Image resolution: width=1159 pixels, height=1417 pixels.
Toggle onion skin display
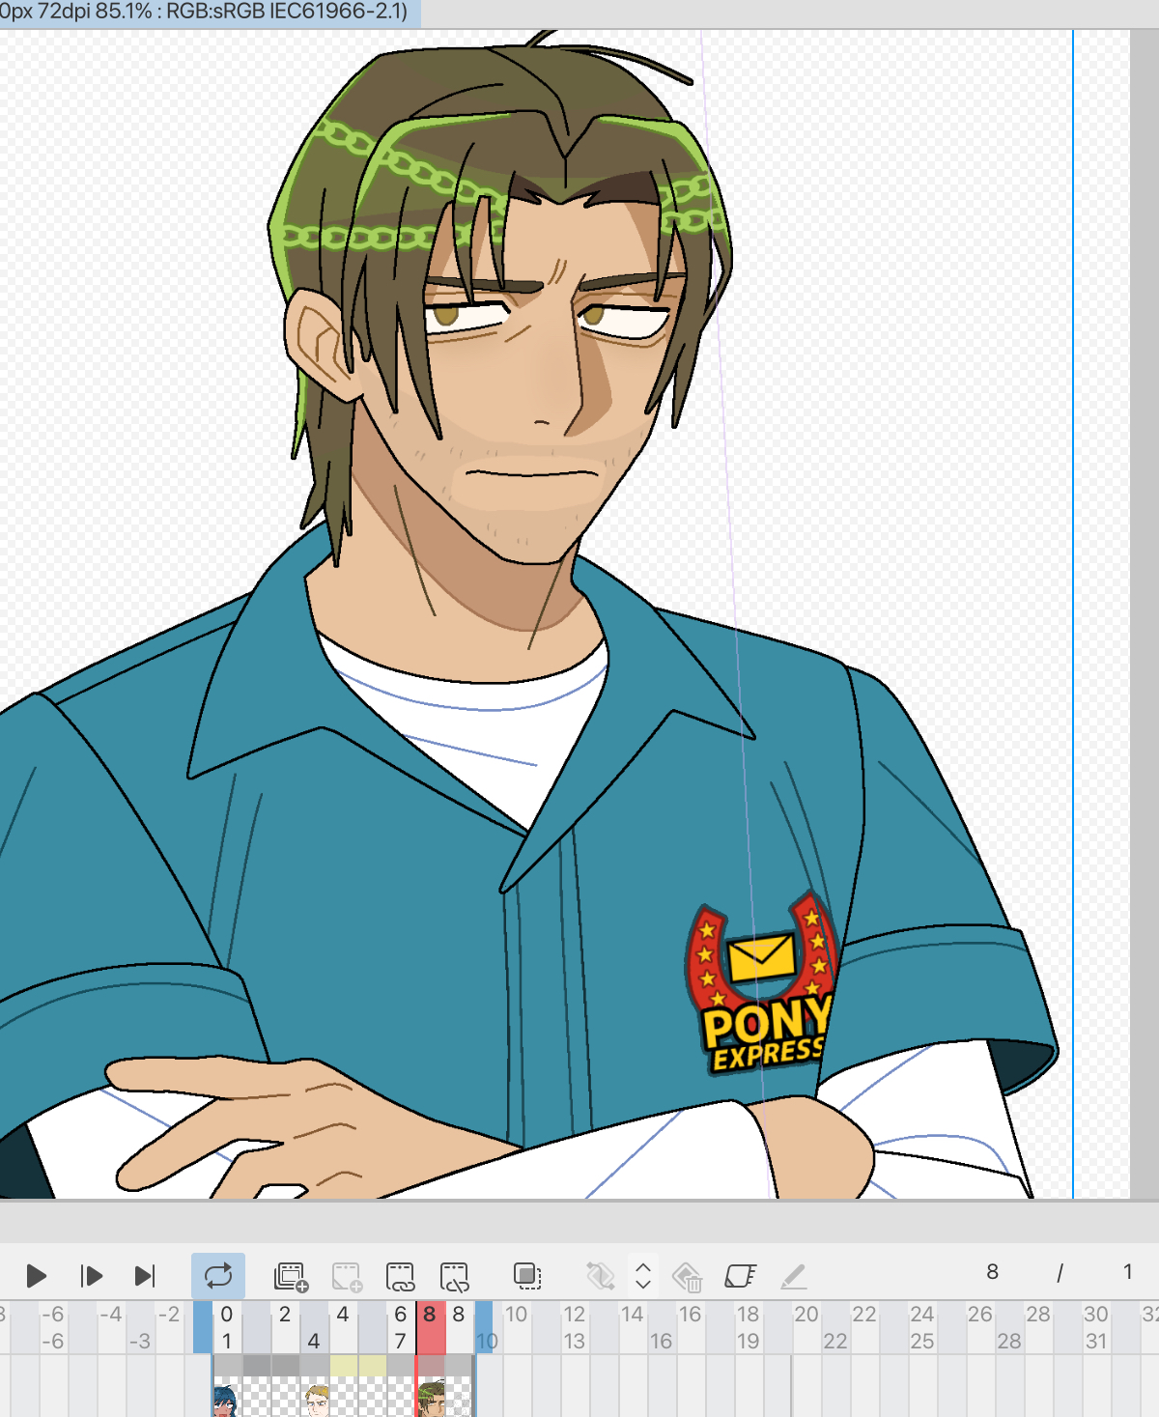tap(527, 1276)
